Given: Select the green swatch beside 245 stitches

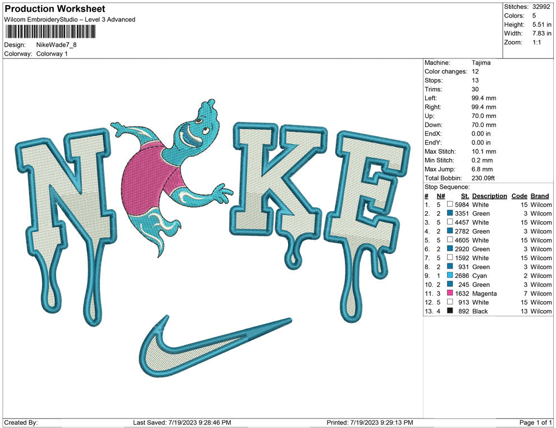Looking at the screenshot, I should pos(450,284).
